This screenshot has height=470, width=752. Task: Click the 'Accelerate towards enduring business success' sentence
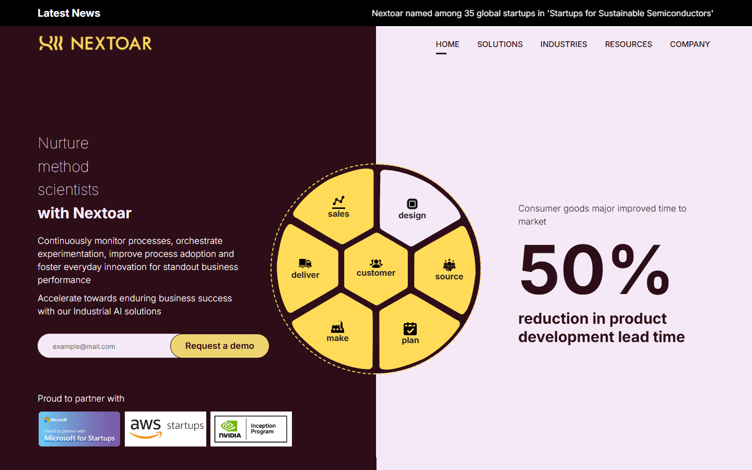(135, 304)
